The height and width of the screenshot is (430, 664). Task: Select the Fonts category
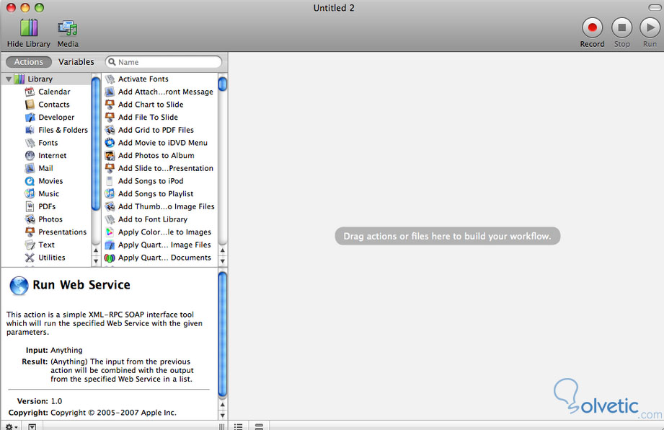[48, 143]
